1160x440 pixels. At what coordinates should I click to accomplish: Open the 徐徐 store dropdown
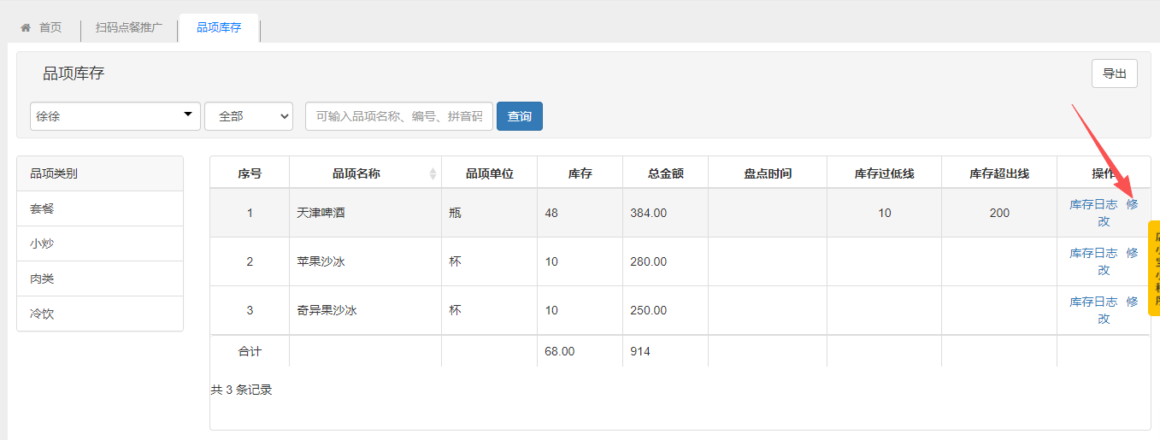(115, 116)
